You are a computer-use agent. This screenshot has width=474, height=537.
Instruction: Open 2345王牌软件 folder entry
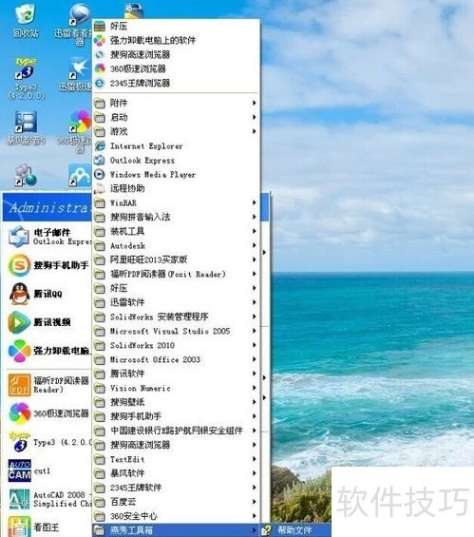pos(176,488)
